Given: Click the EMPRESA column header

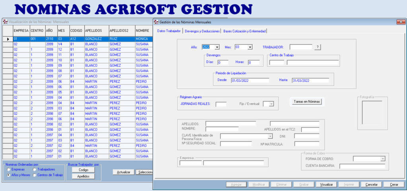Looking at the screenshot, I should tap(21, 31).
